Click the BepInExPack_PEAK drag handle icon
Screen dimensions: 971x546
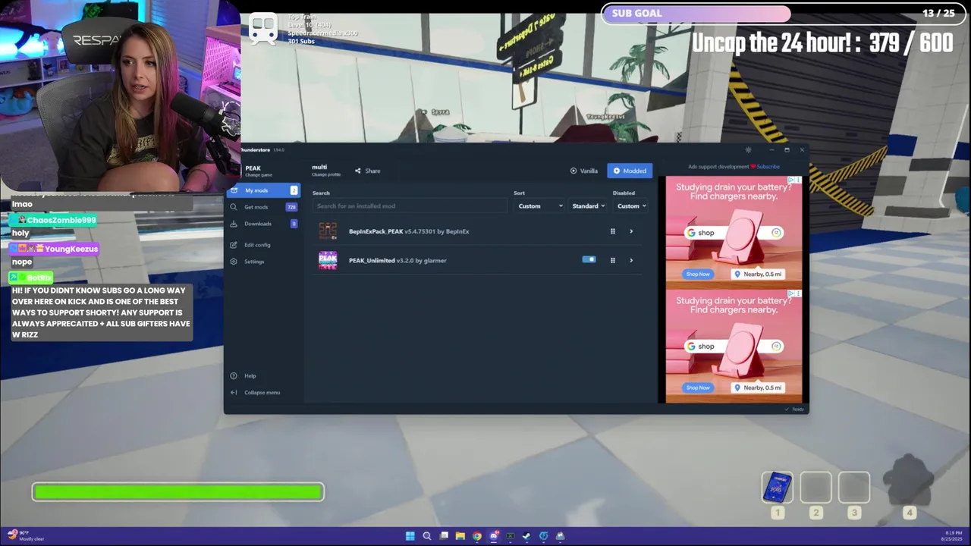click(613, 231)
